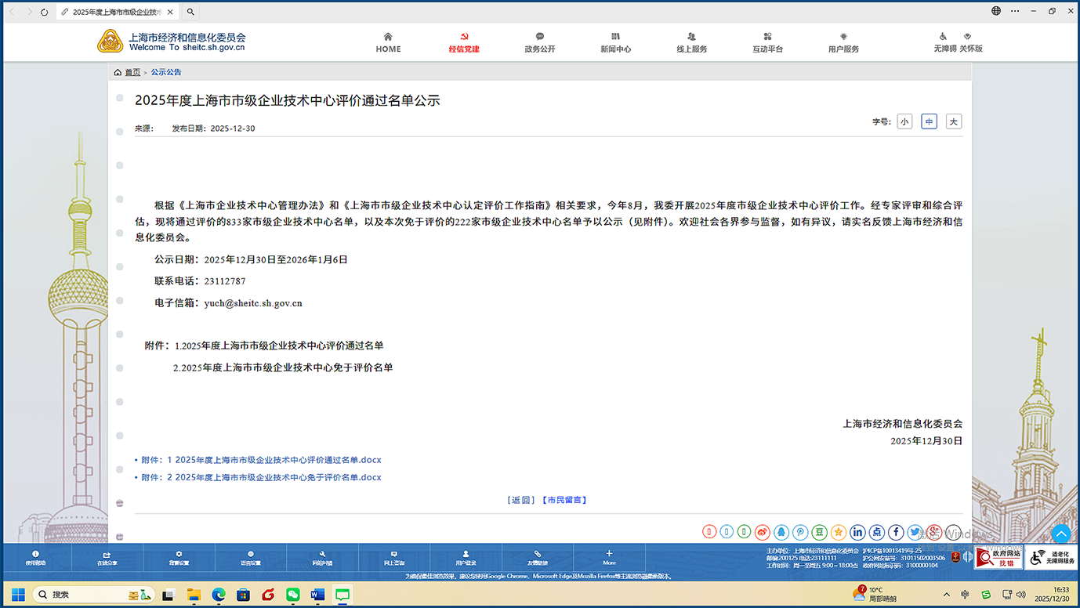
Task: Click the Douban share icon
Action: coord(819,532)
